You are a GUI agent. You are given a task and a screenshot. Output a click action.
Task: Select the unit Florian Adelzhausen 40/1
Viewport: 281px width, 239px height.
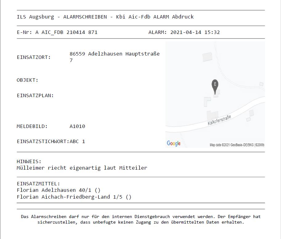pyautogui.click(x=59, y=190)
